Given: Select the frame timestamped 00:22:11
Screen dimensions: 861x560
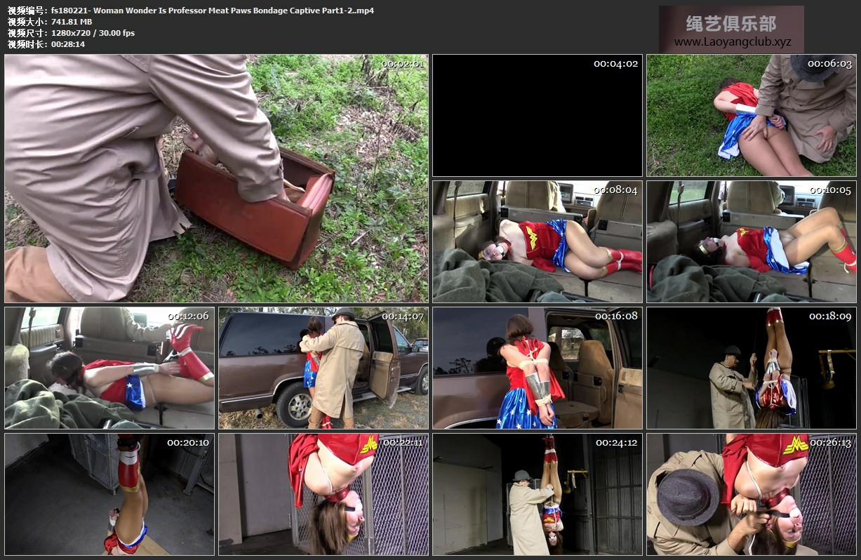Looking at the screenshot, I should pos(323,494).
